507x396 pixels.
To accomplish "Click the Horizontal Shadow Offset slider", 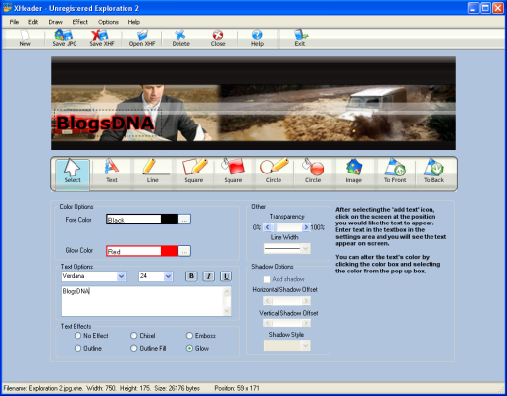I will (x=286, y=301).
